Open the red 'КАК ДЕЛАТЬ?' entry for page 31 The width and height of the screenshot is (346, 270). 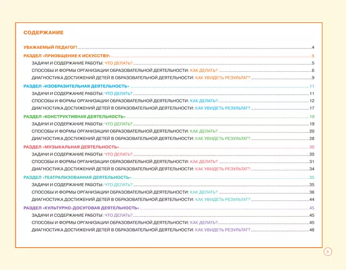204,162
